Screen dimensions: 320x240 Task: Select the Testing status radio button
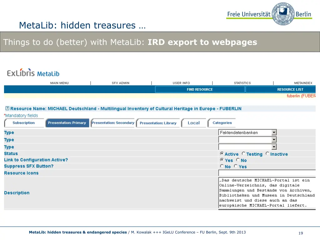click(243, 153)
